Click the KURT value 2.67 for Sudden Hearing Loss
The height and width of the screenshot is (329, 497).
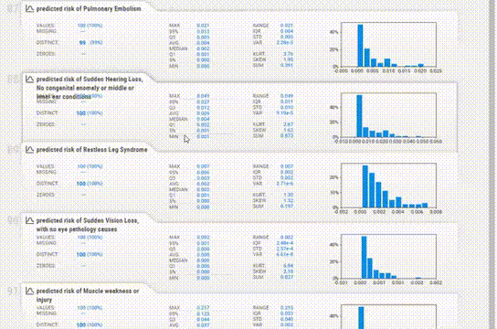pos(288,124)
